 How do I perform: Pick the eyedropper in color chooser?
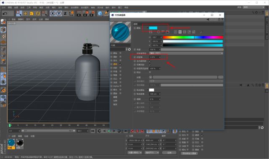(201, 32)
